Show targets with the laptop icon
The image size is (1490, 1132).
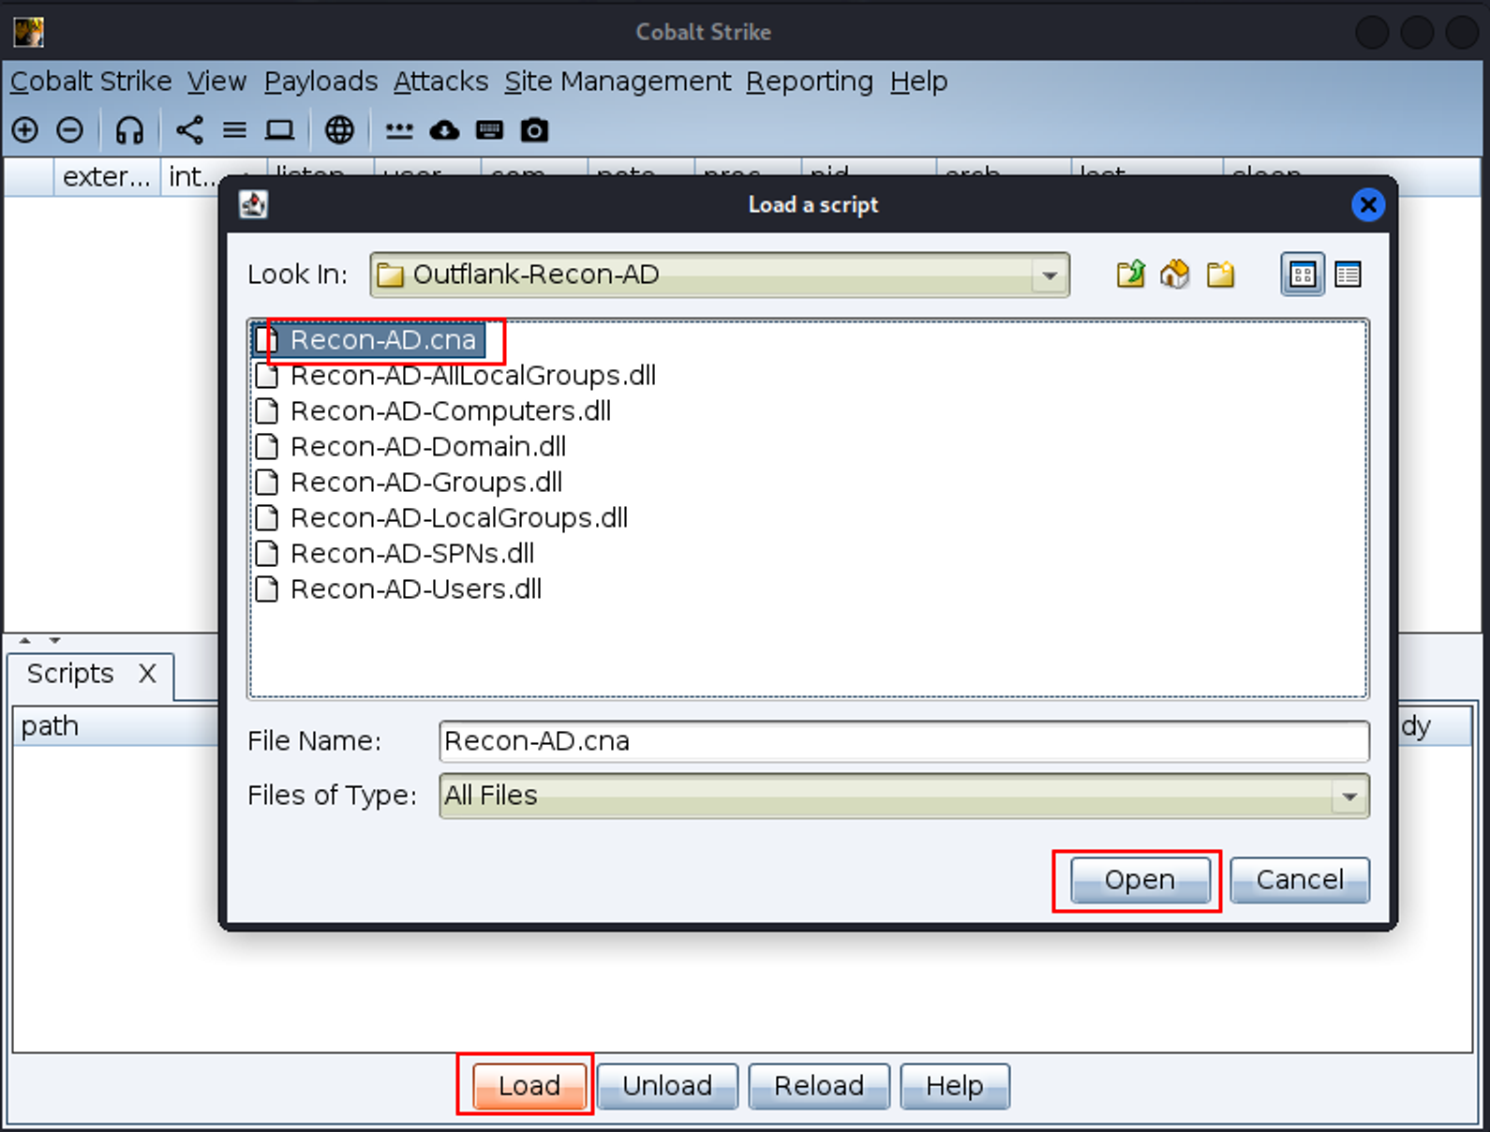point(279,130)
